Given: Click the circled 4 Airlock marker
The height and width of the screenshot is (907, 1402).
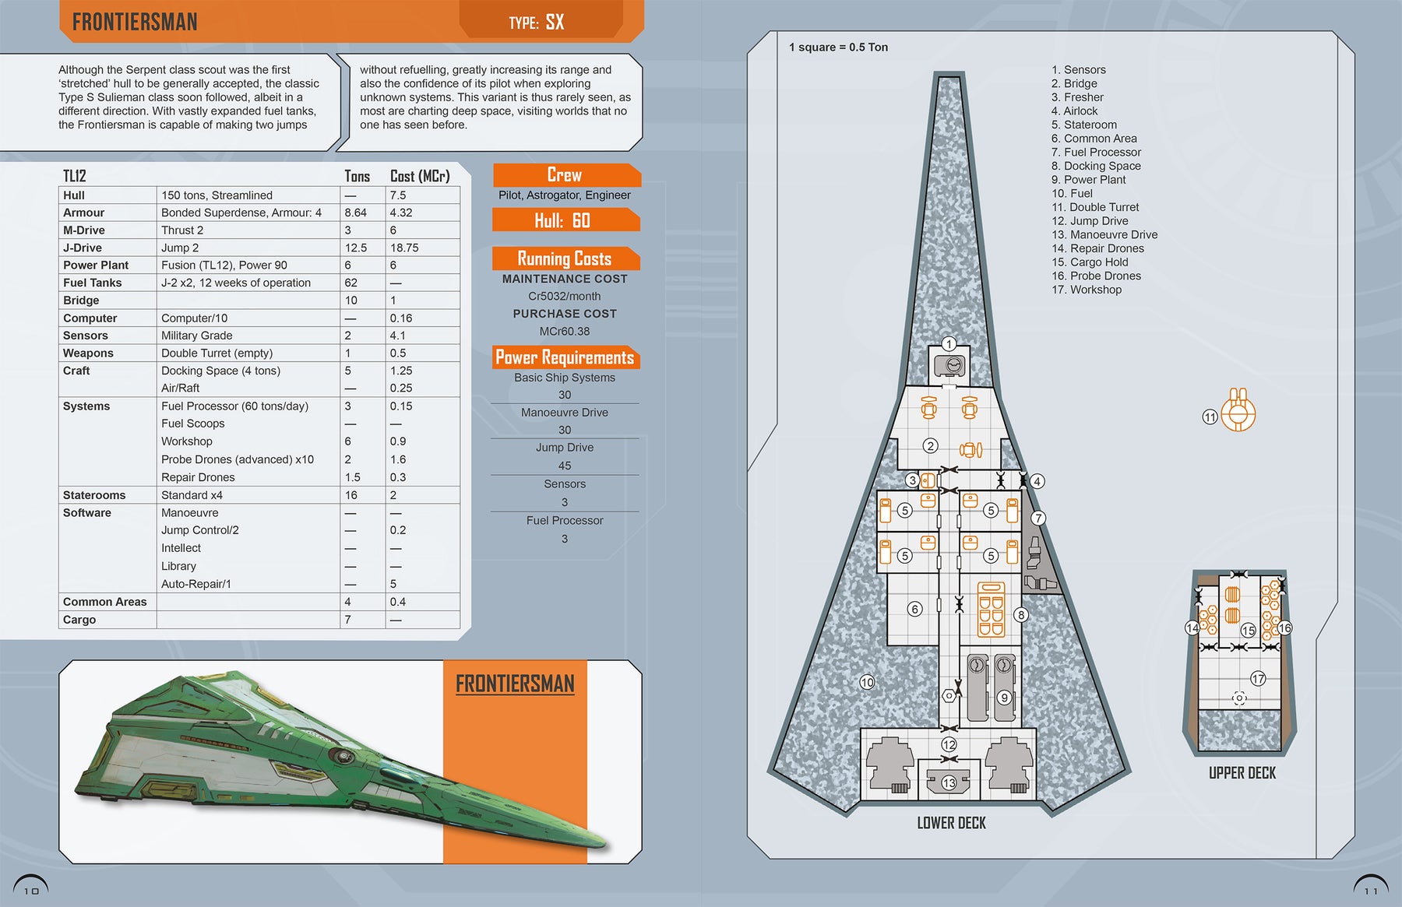Looking at the screenshot, I should [x=1037, y=482].
